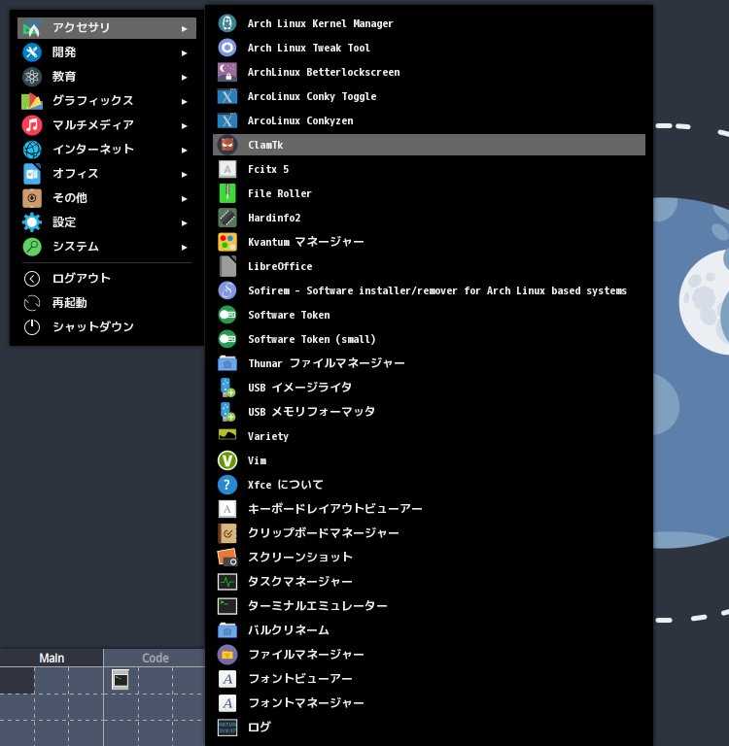Switch to the Code workspace
Screen dimensions: 729x746
(x=156, y=658)
